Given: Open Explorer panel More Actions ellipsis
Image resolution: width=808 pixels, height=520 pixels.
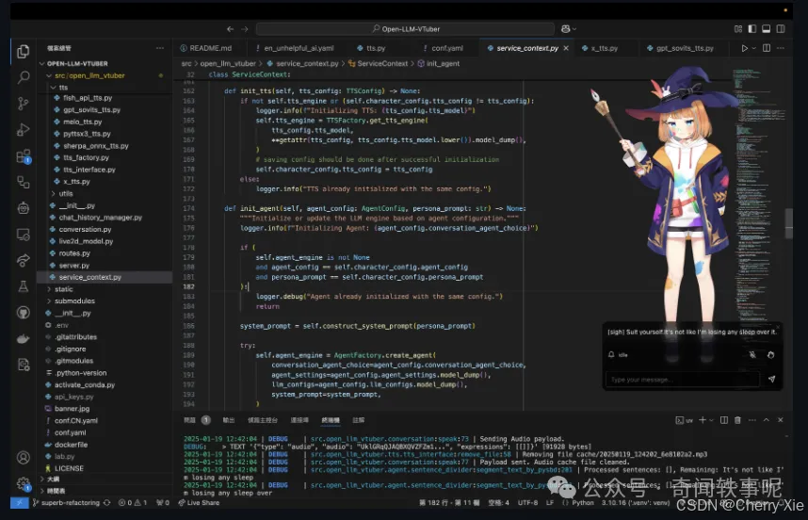Looking at the screenshot, I should (x=160, y=48).
